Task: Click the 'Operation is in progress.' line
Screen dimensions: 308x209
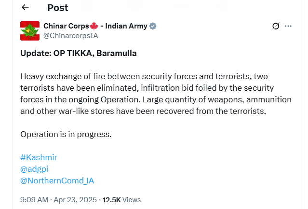Action: (x=66, y=135)
